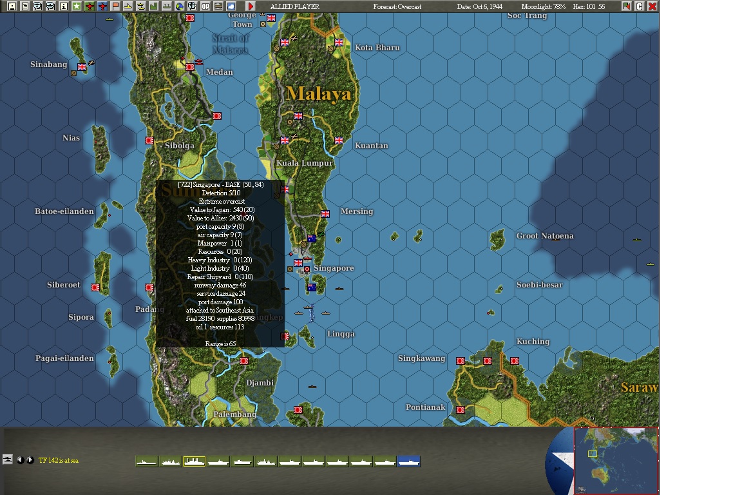Click the 'Groot Natoena' map label
This screenshot has height=495, width=742.
[x=545, y=236]
